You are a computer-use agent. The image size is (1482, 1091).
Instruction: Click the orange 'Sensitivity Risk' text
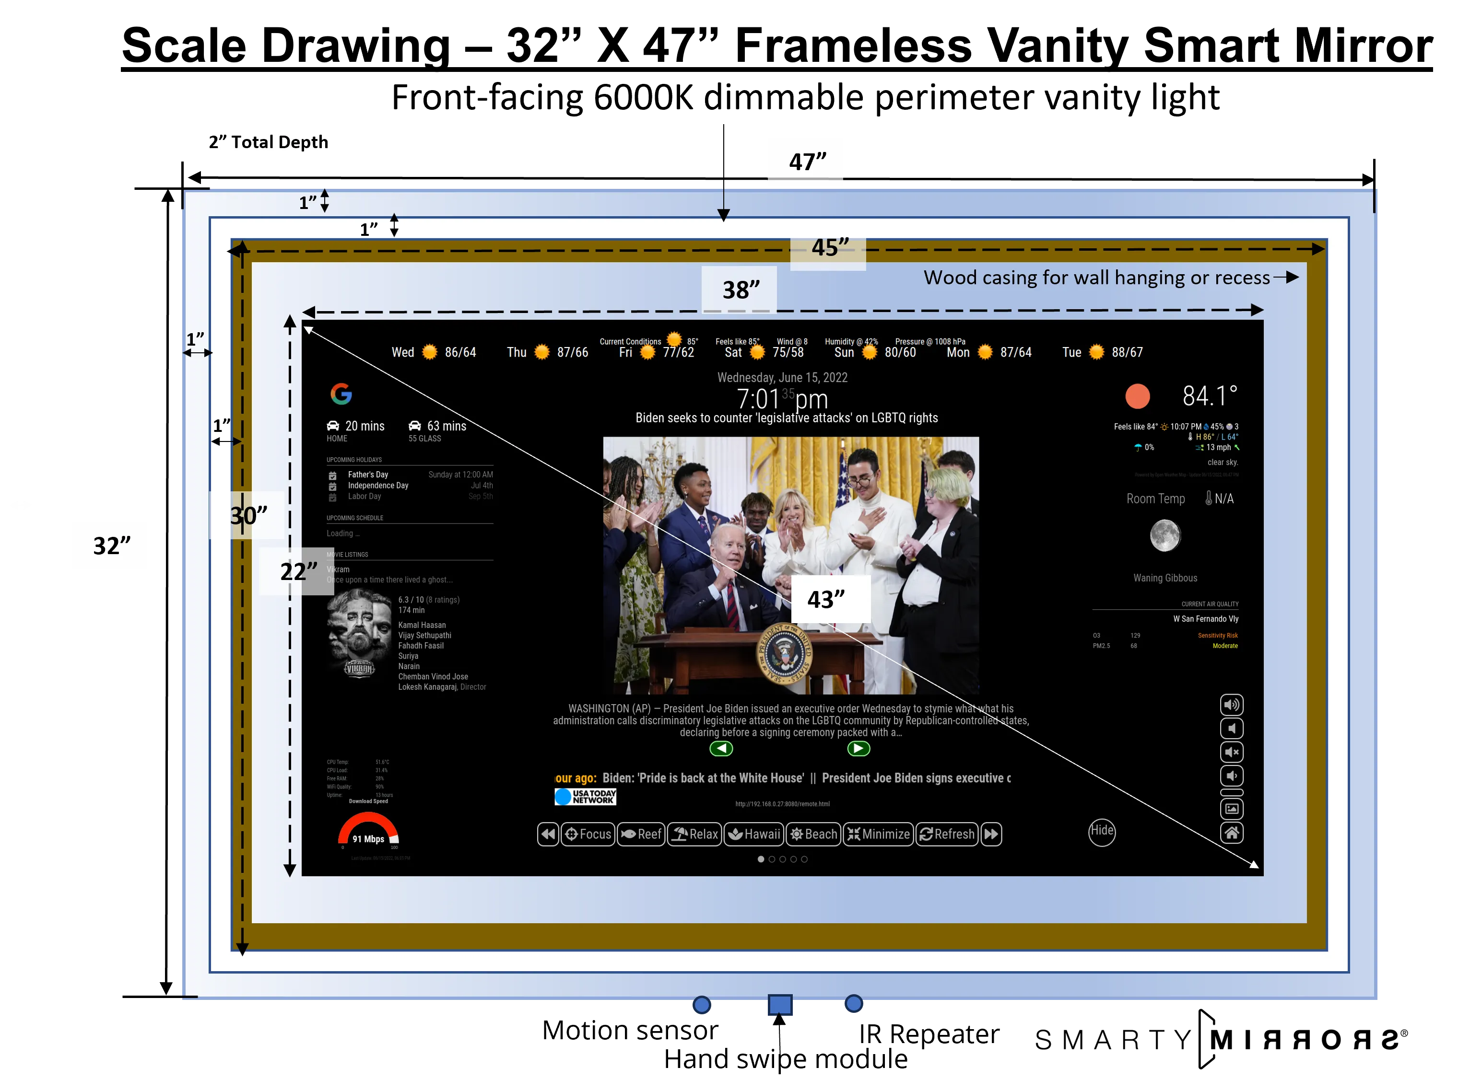1218,635
